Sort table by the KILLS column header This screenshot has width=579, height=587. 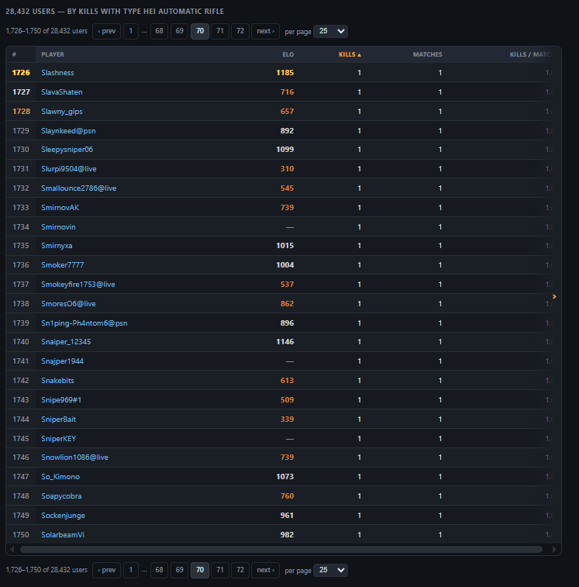[x=350, y=54]
